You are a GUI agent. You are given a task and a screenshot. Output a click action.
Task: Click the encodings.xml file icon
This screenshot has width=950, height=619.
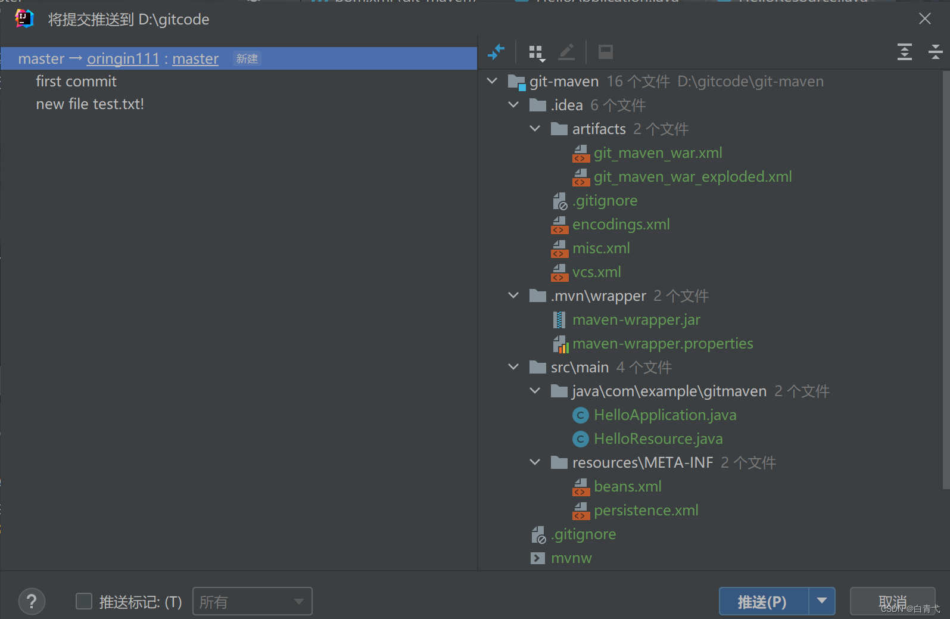point(559,225)
